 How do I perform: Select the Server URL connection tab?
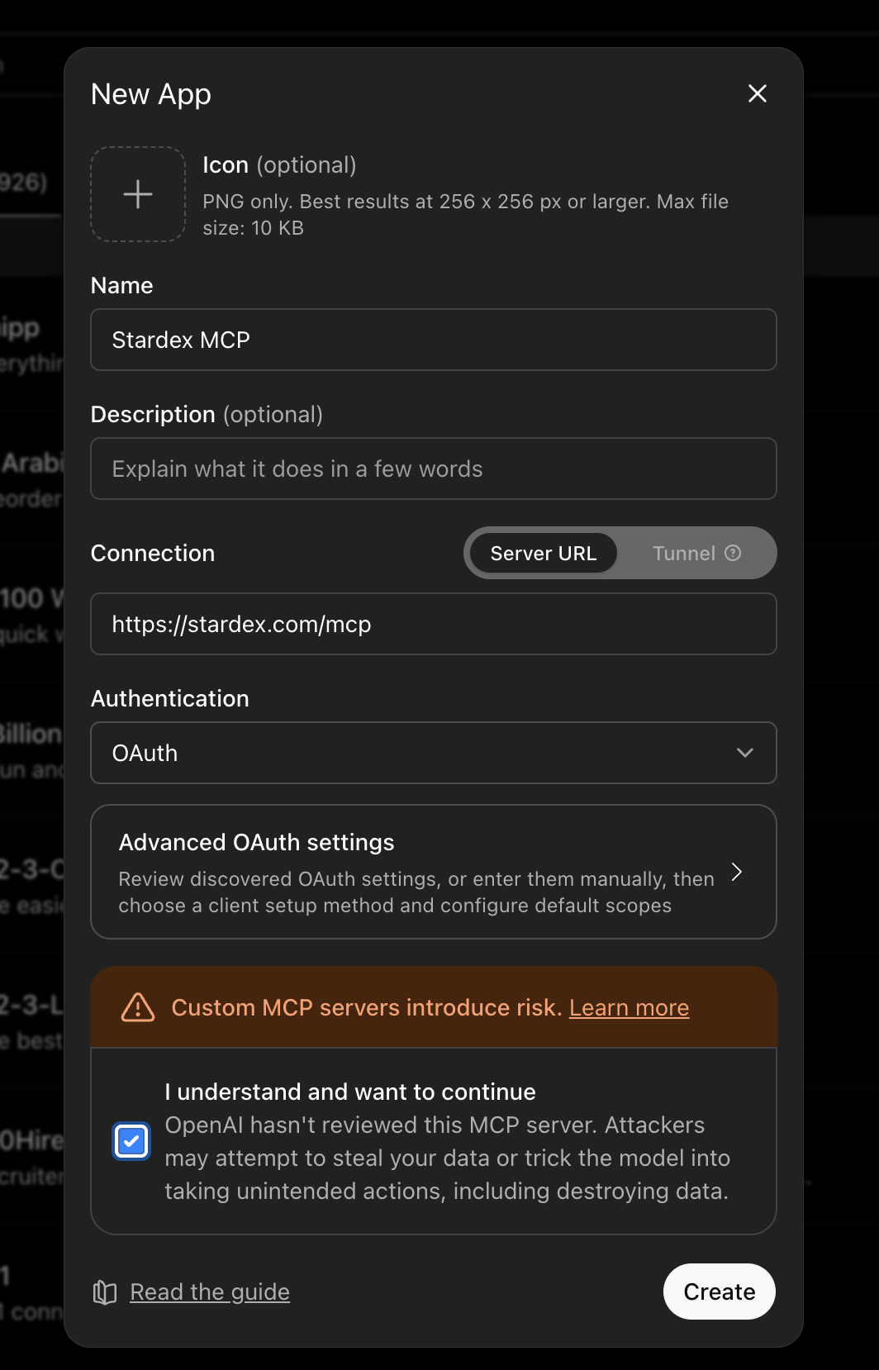click(544, 554)
